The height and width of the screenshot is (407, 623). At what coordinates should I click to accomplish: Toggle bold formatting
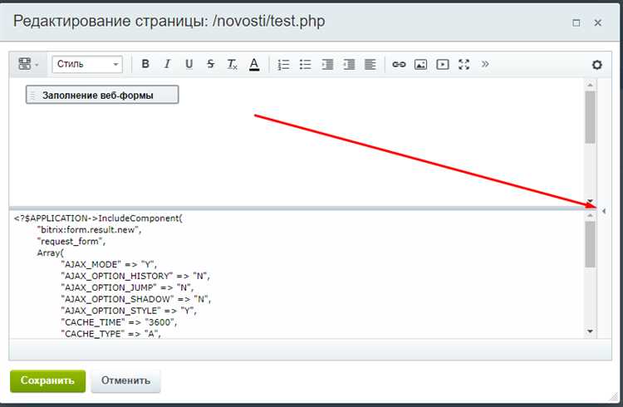(x=145, y=64)
